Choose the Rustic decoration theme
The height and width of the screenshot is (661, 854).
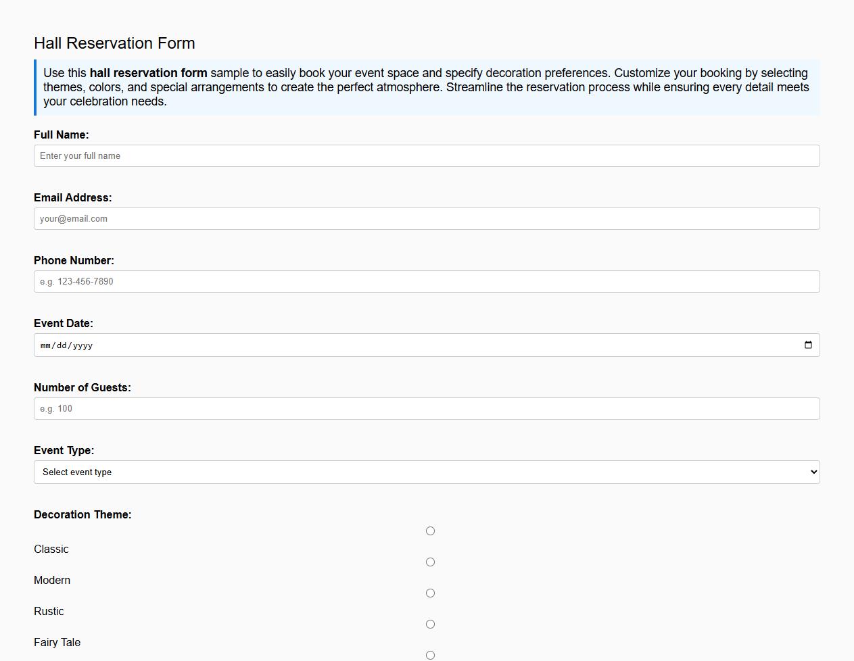(x=430, y=593)
